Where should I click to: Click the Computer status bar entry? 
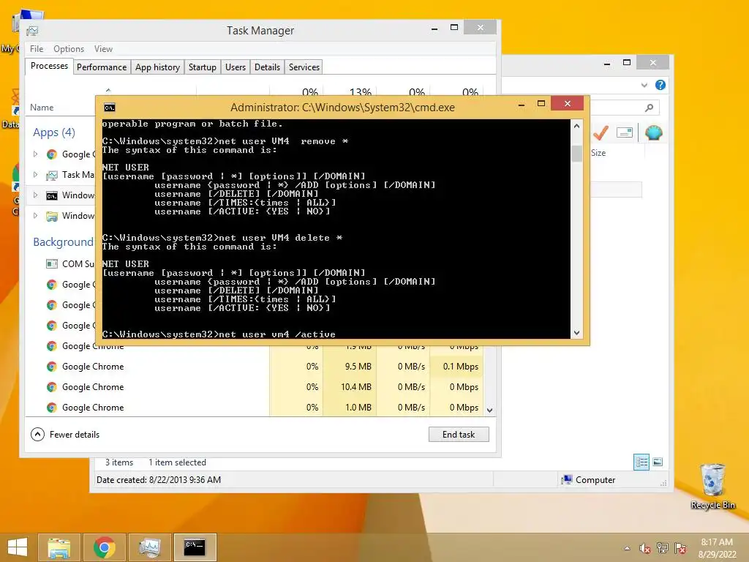tap(590, 480)
